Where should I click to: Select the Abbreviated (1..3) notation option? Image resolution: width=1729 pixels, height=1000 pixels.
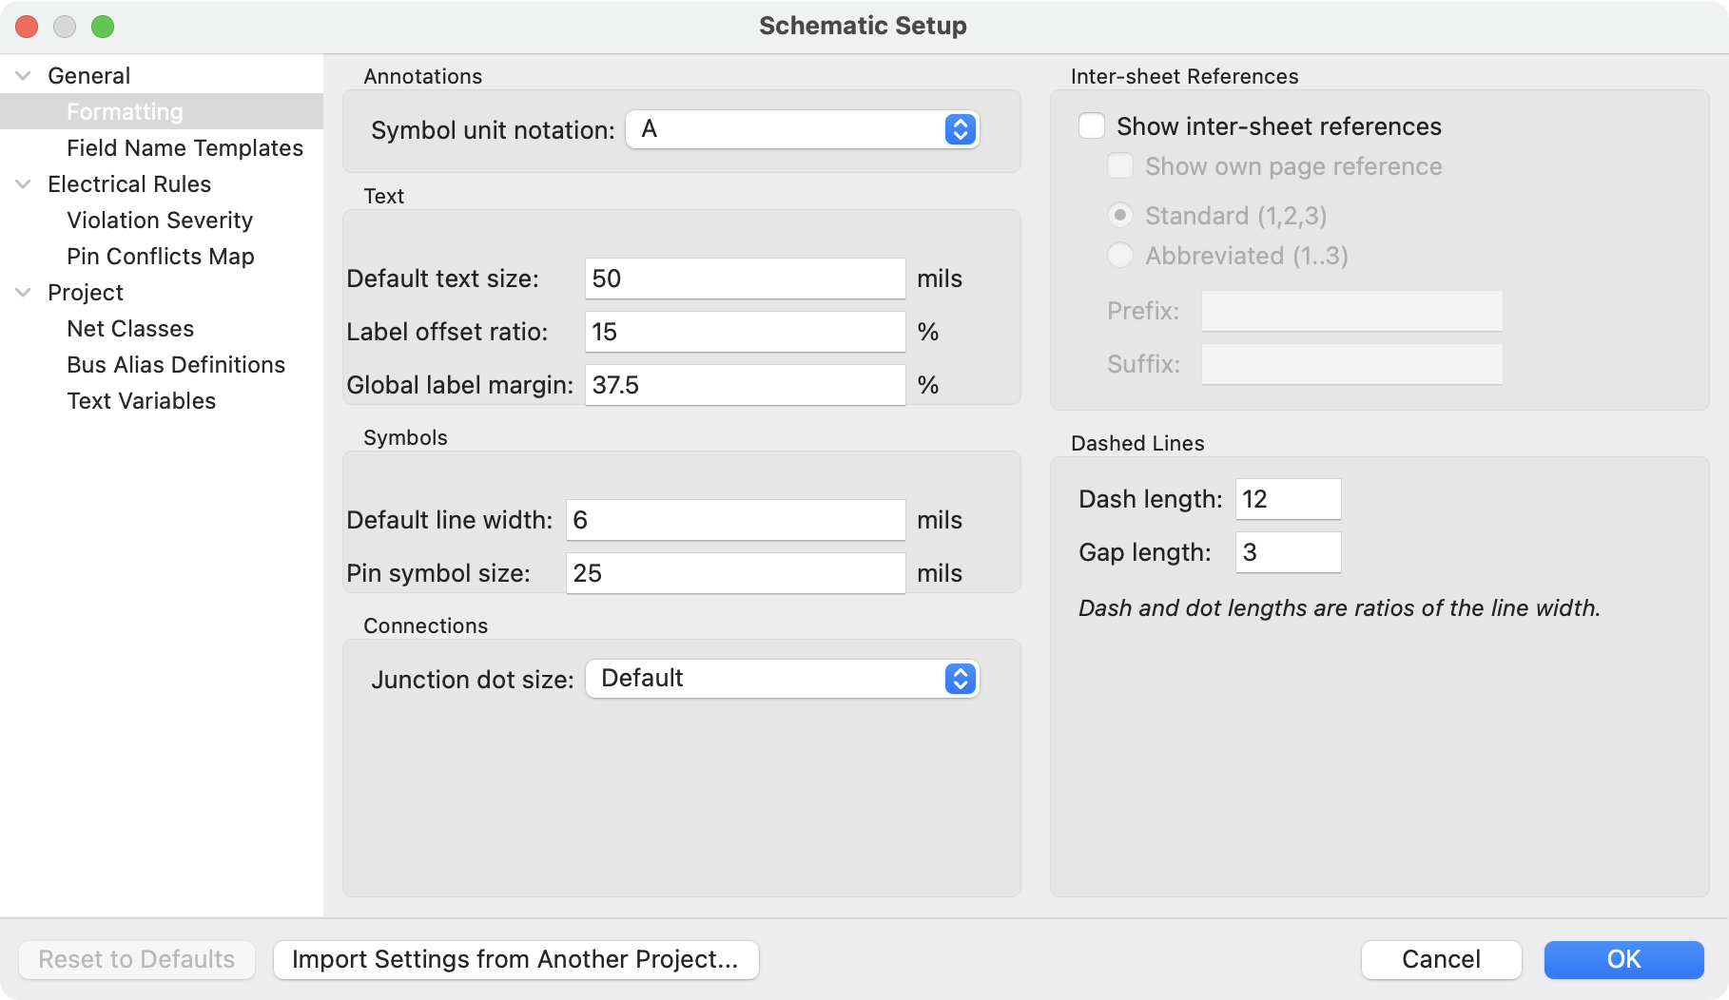(1119, 255)
